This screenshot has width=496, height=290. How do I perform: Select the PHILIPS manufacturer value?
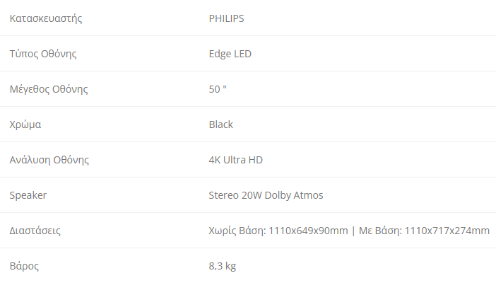[x=226, y=18]
